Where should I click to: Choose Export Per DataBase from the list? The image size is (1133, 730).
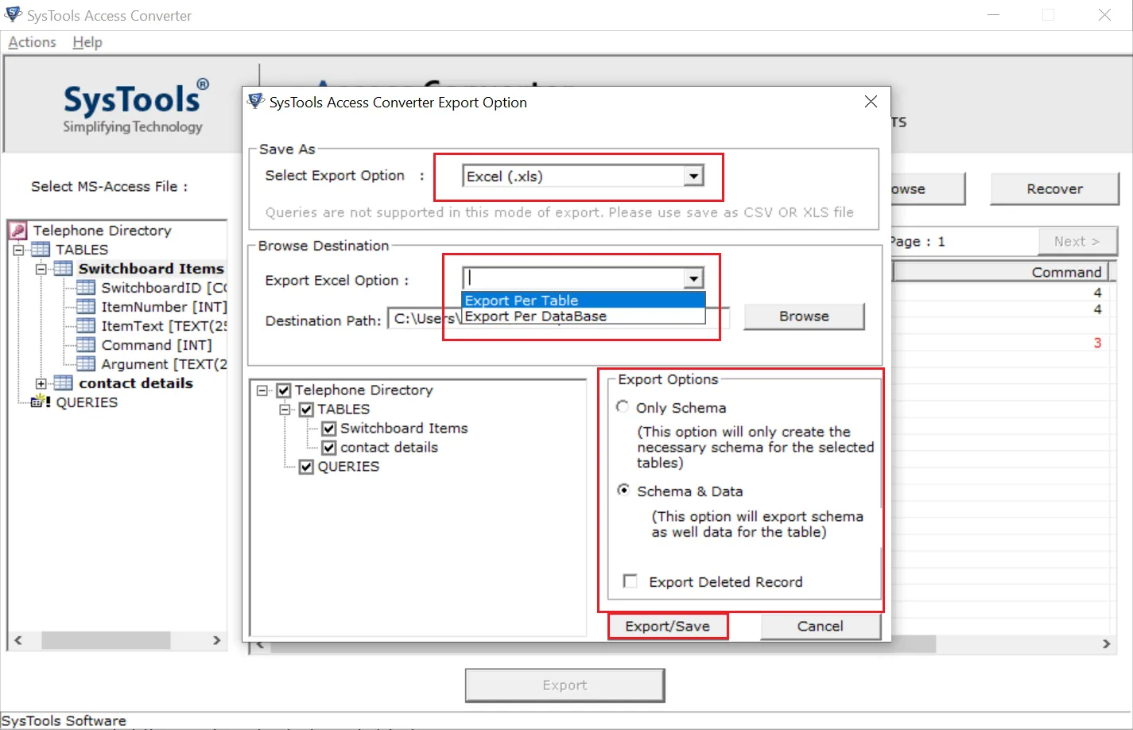[x=584, y=316]
